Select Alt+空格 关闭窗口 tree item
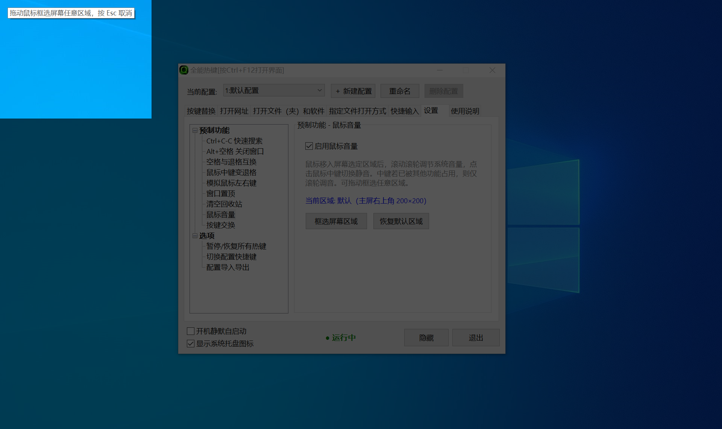 [235, 151]
